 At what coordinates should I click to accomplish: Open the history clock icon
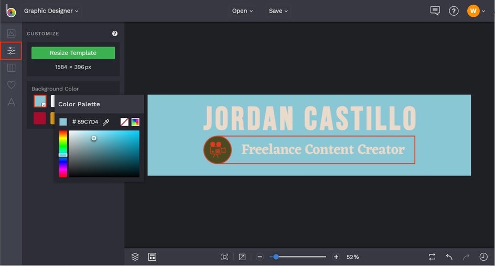tap(483, 257)
